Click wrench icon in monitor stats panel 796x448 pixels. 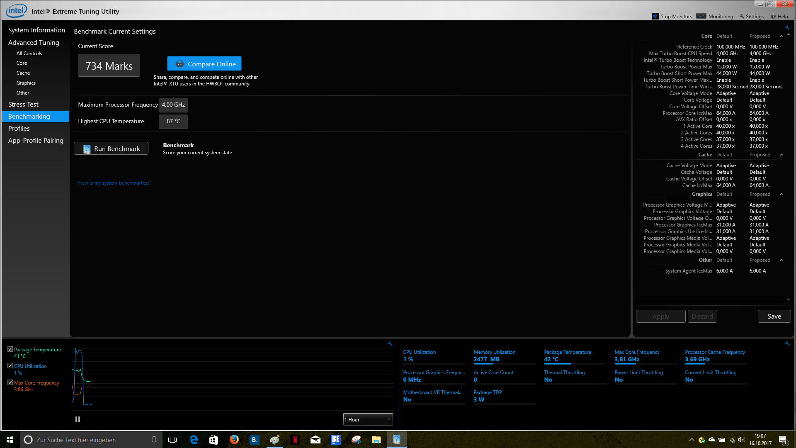pos(787,343)
